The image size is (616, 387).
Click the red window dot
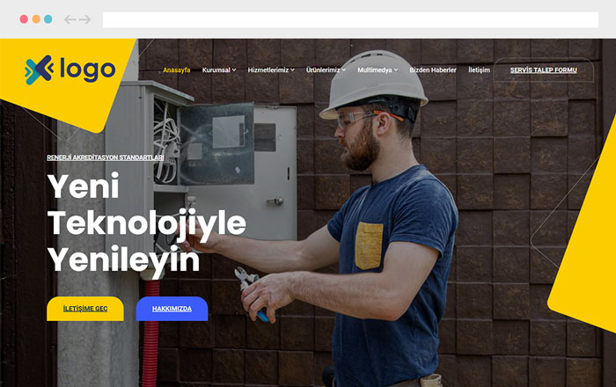point(24,19)
